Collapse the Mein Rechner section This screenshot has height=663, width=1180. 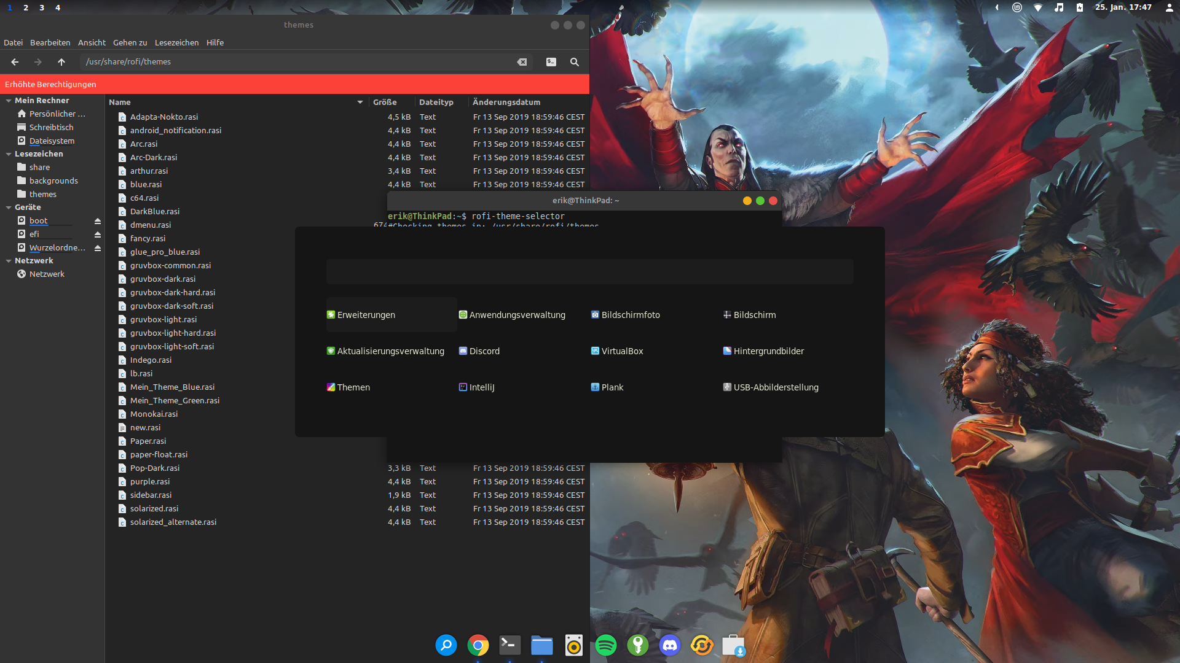click(x=7, y=100)
